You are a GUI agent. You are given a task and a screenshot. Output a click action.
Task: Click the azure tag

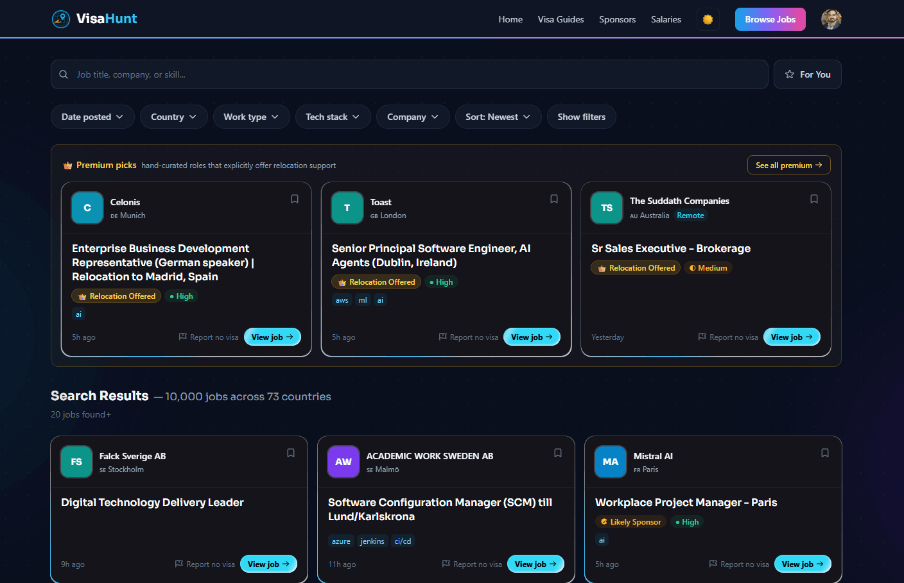341,541
